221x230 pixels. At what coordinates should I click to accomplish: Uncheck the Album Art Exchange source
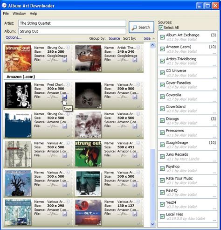point(162,37)
